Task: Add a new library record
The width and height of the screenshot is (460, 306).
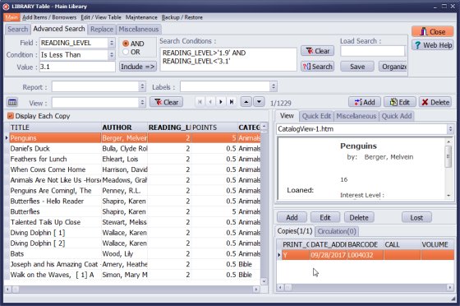Action: click(365, 102)
